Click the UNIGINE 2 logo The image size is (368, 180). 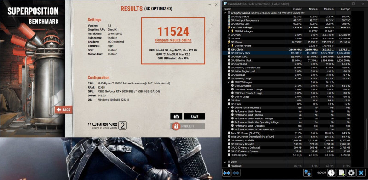[x=108, y=126]
